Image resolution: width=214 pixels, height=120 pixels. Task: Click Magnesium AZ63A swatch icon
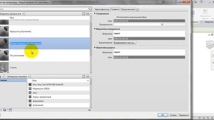30,89
